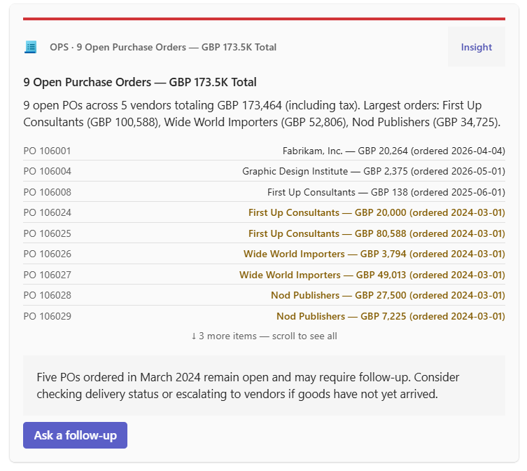The image size is (527, 471).
Task: Select the PO 106025 label
Action: [x=48, y=233]
